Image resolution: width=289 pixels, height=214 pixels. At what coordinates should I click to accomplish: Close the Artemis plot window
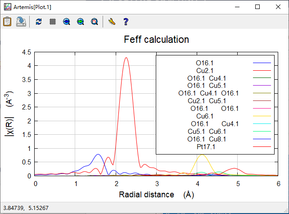[x=278, y=7]
